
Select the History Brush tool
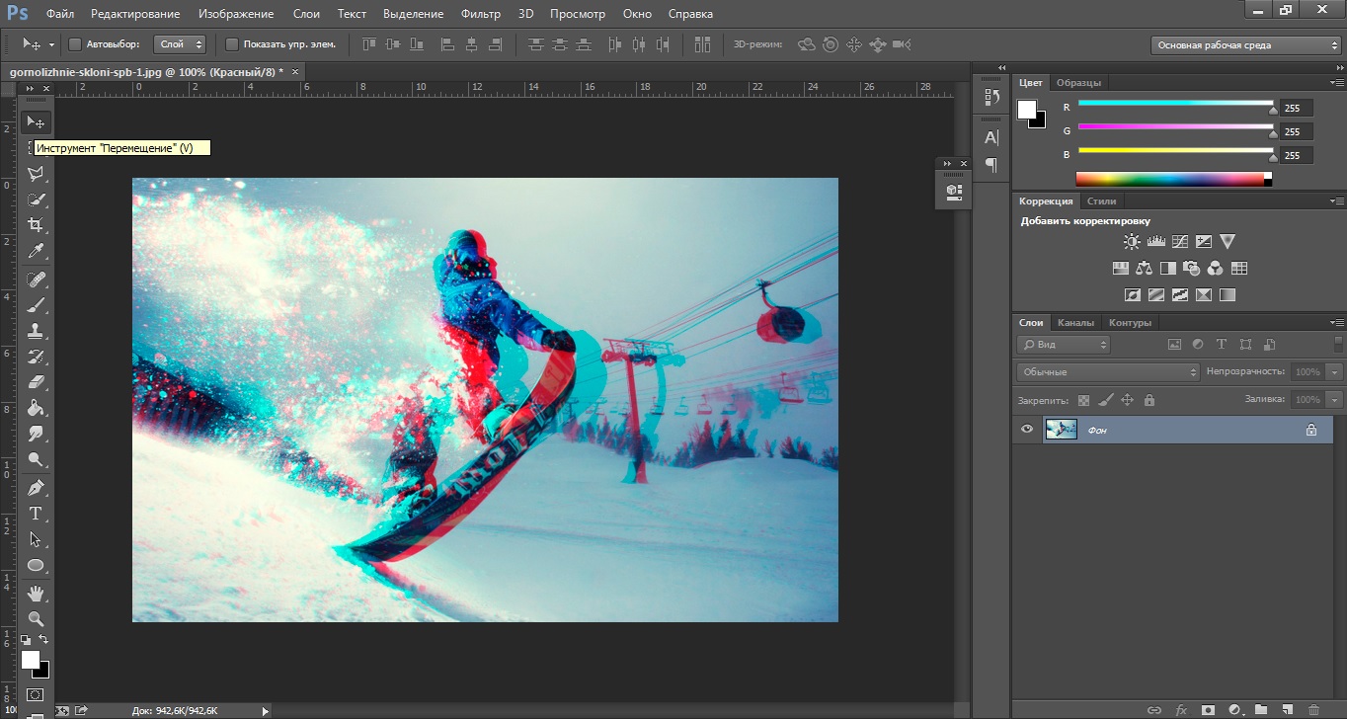coord(36,357)
